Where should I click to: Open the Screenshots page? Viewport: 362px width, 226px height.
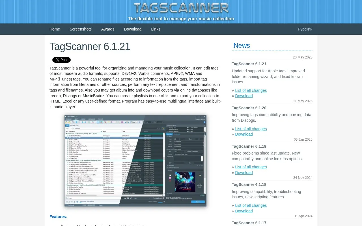click(81, 29)
